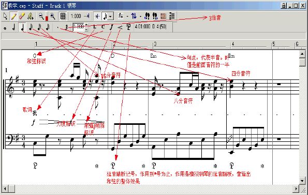Click the Bm chord symbol
The image size is (308, 195).
(231, 56)
